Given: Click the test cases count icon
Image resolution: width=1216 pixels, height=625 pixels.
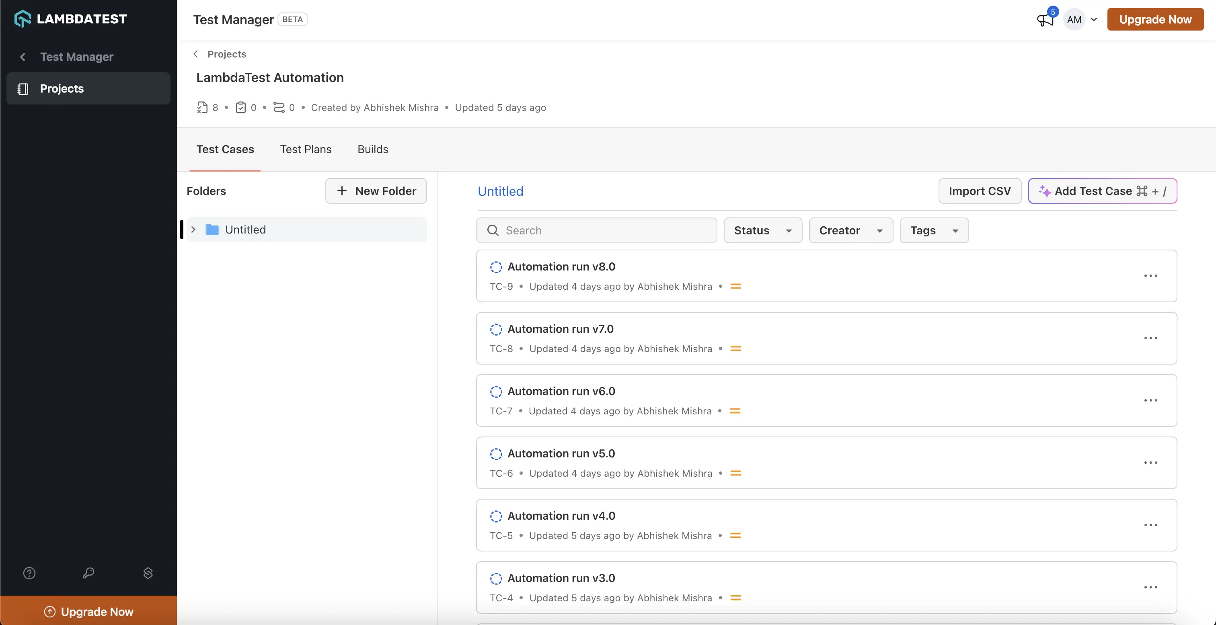Looking at the screenshot, I should click(202, 108).
